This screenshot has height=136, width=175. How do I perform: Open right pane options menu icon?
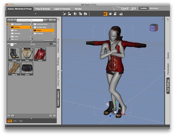click(x=168, y=19)
